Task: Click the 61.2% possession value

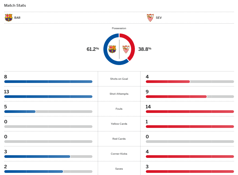Action: pos(93,49)
